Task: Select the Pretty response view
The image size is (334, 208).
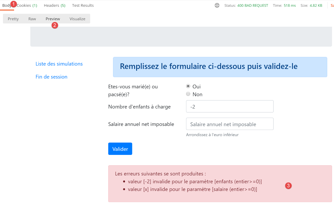Action: click(13, 19)
